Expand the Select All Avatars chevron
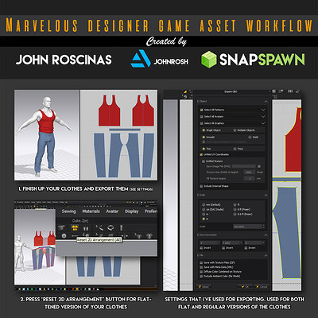 [263, 117]
